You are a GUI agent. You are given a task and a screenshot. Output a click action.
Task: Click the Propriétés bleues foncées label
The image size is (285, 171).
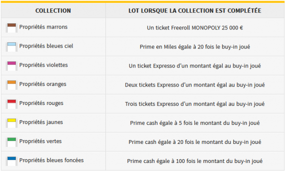coord(51,160)
